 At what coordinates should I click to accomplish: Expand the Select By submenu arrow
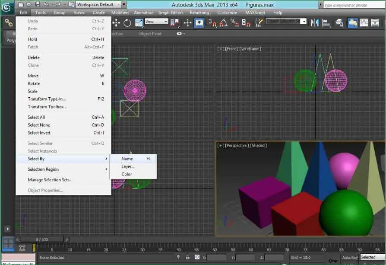click(x=106, y=159)
